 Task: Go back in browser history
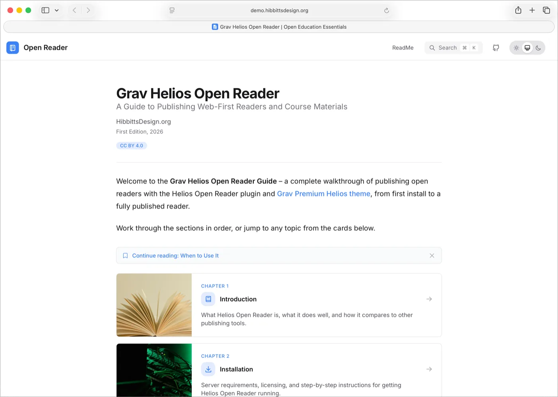coord(75,10)
